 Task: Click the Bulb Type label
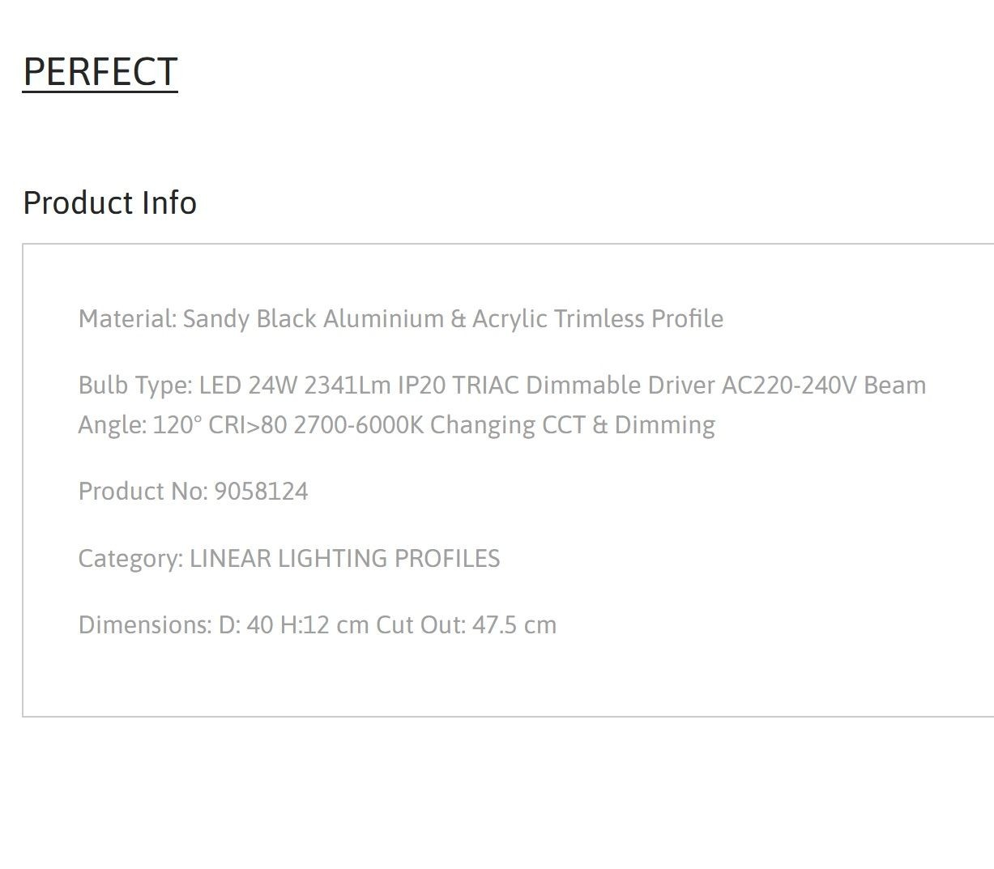tap(135, 386)
